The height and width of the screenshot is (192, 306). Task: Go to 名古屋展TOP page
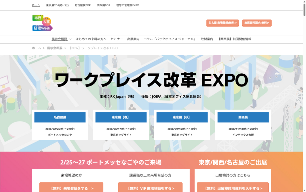pos(82,5)
